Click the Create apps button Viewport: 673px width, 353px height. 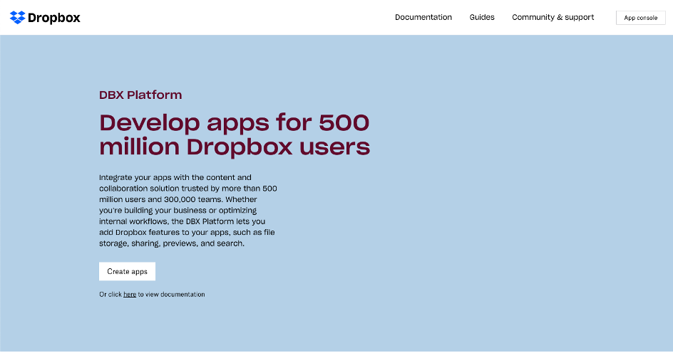[x=127, y=271]
